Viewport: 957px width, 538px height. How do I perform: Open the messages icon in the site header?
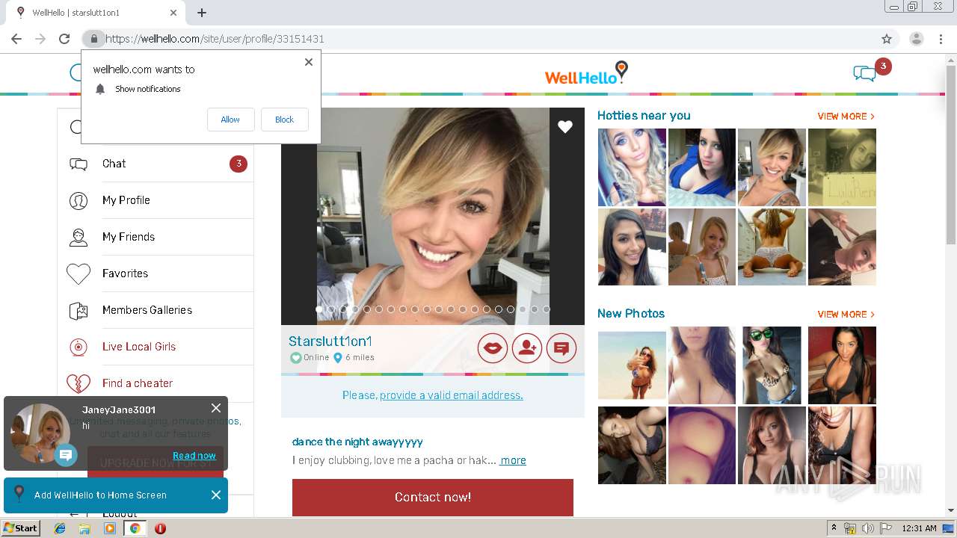point(864,73)
